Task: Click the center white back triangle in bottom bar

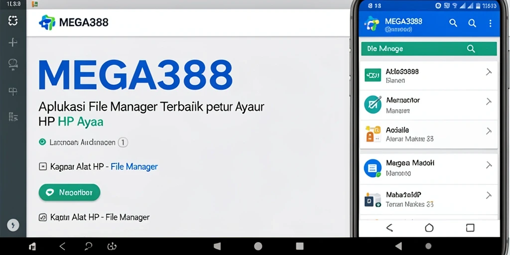Action: point(217,246)
